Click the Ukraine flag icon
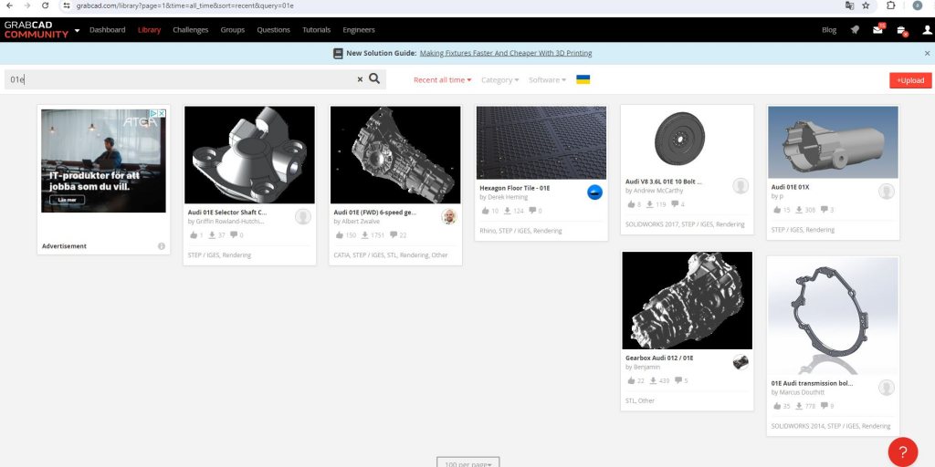This screenshot has height=467, width=935. coord(583,79)
